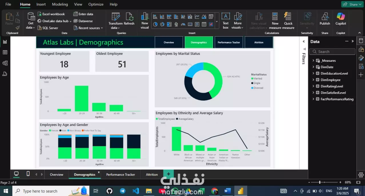Click the Share button at top right

coord(352,4)
